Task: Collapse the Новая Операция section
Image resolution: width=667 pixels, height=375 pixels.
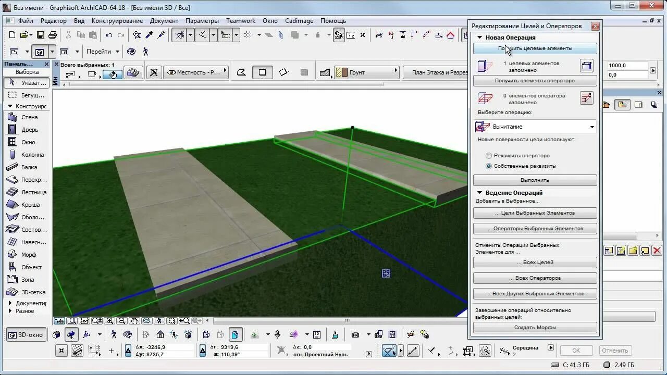Action: click(480, 37)
